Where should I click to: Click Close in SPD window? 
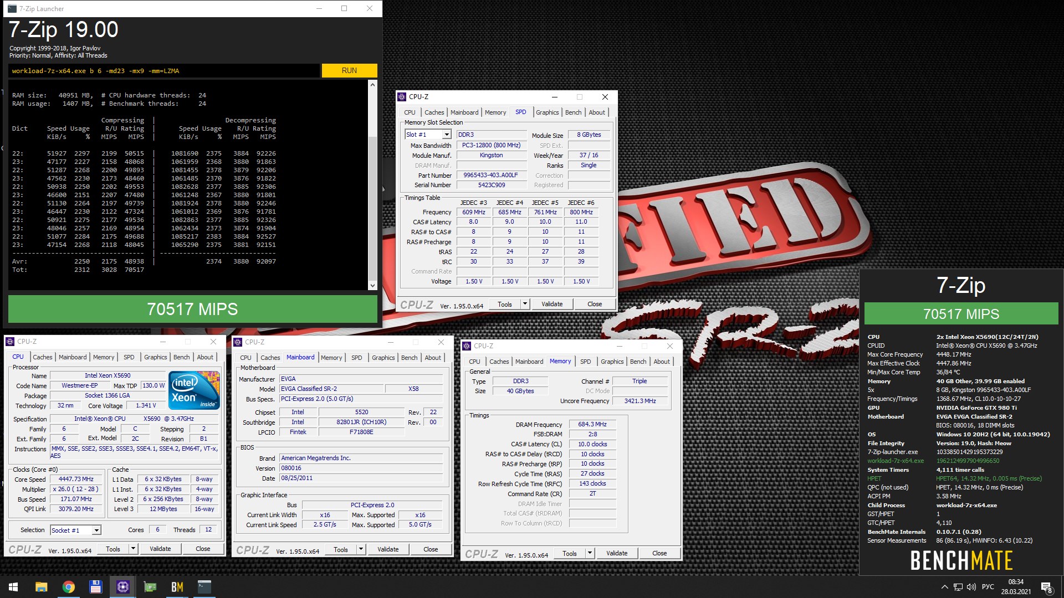point(595,304)
